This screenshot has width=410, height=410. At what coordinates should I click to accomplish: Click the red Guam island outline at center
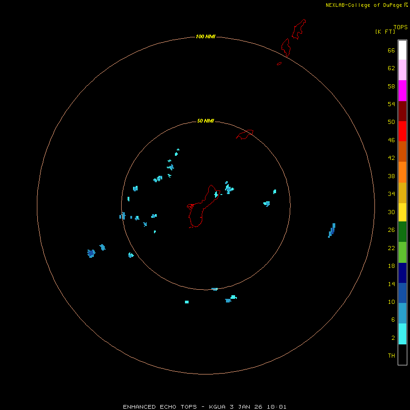coord(203,206)
